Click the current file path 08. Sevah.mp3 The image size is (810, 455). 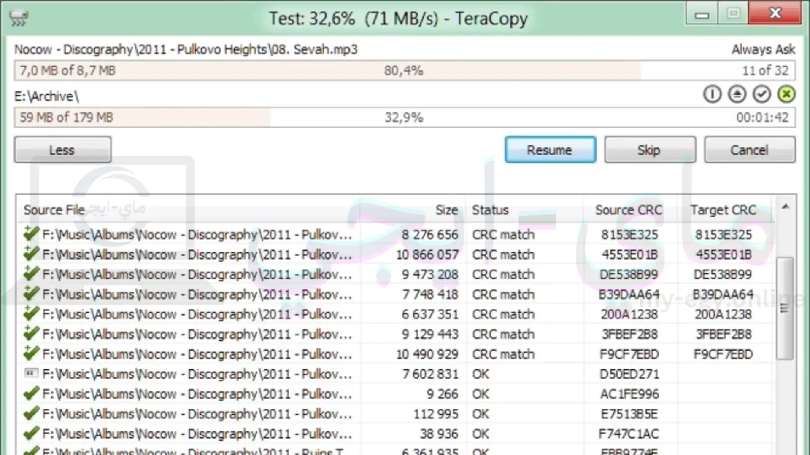[x=186, y=50]
